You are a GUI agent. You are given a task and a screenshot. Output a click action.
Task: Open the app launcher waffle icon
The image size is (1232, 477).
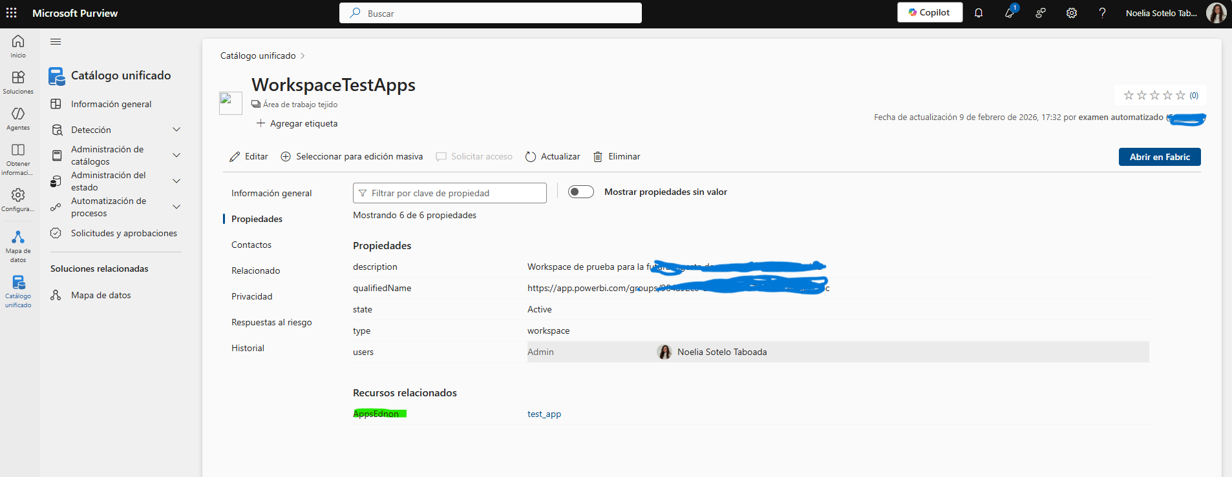click(x=12, y=13)
